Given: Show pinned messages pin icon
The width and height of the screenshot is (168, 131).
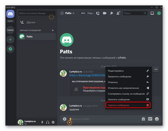Looking at the screenshot, I should (111, 13).
